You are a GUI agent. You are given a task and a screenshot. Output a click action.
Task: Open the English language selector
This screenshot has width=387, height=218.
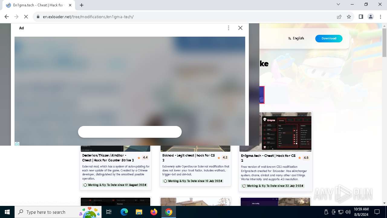pyautogui.click(x=296, y=38)
